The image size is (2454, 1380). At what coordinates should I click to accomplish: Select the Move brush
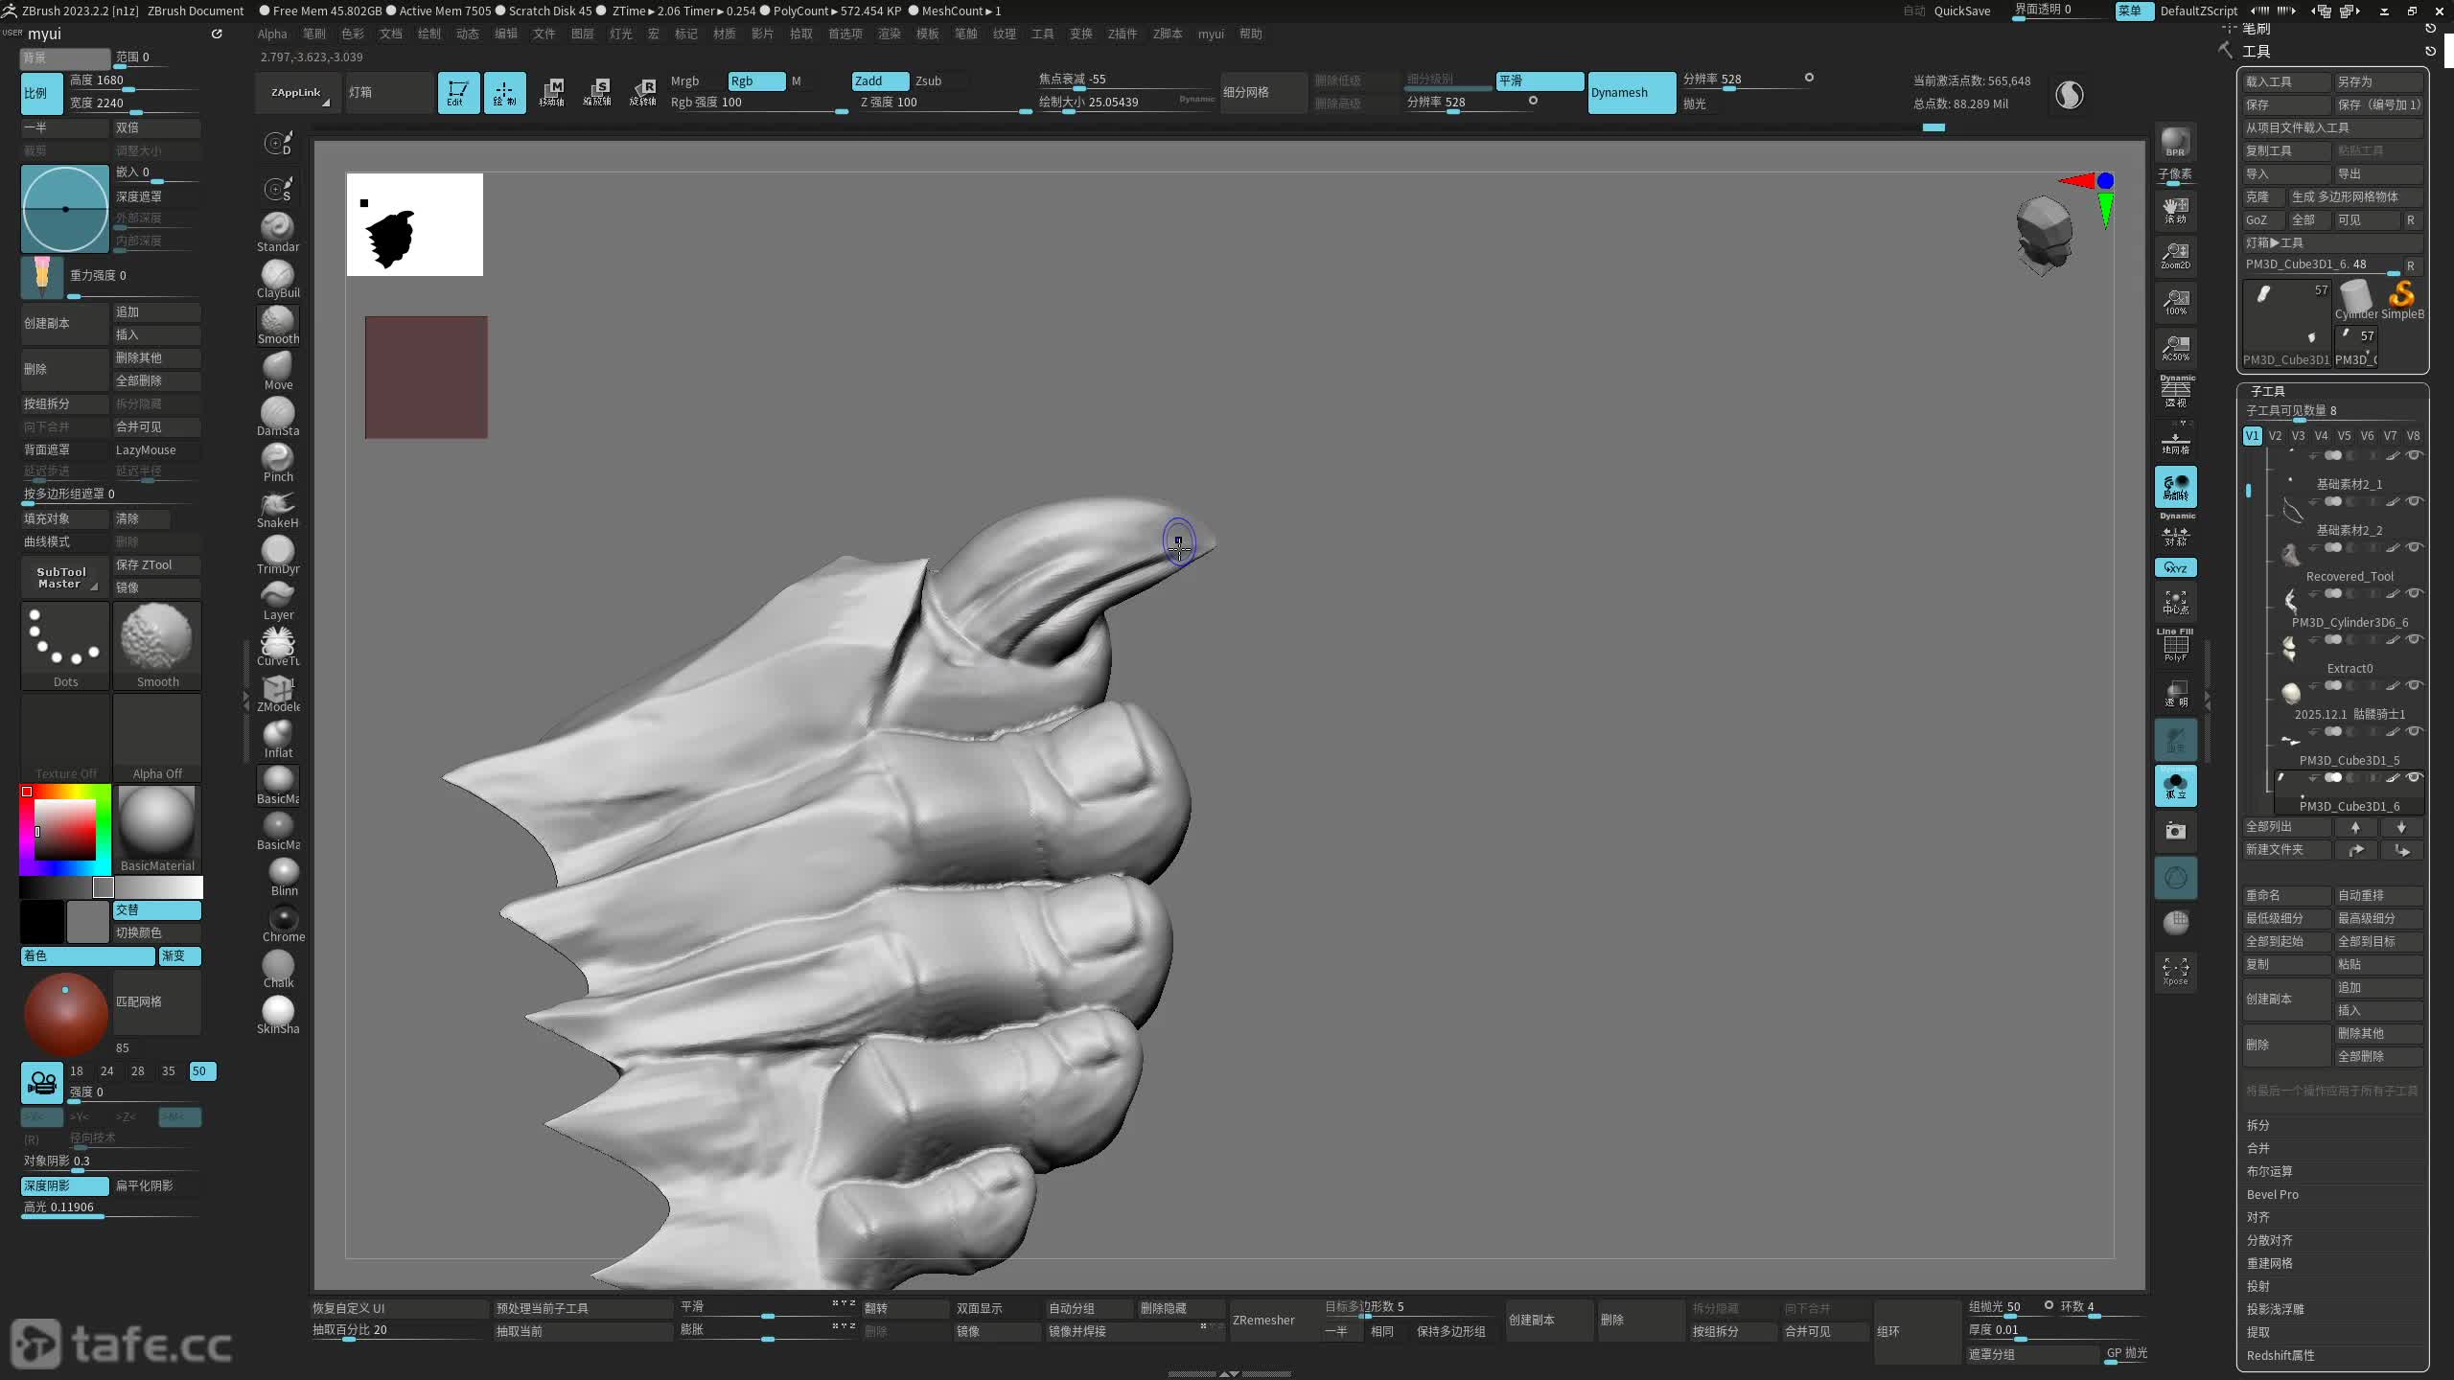click(278, 369)
